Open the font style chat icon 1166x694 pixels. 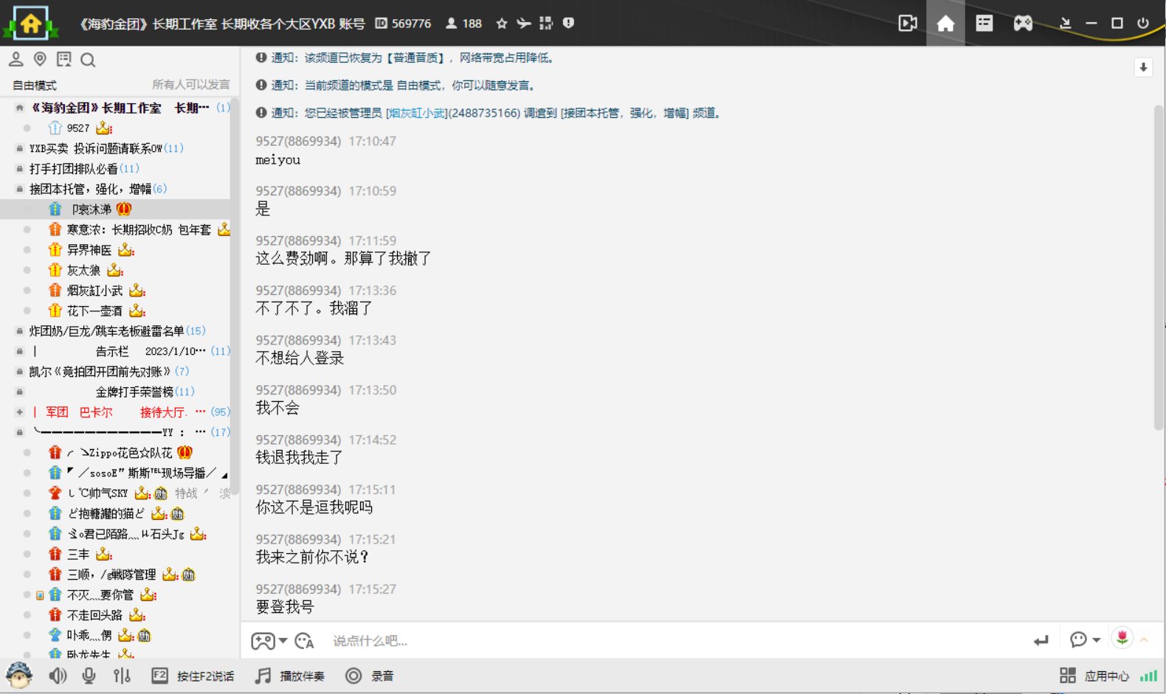pos(304,641)
